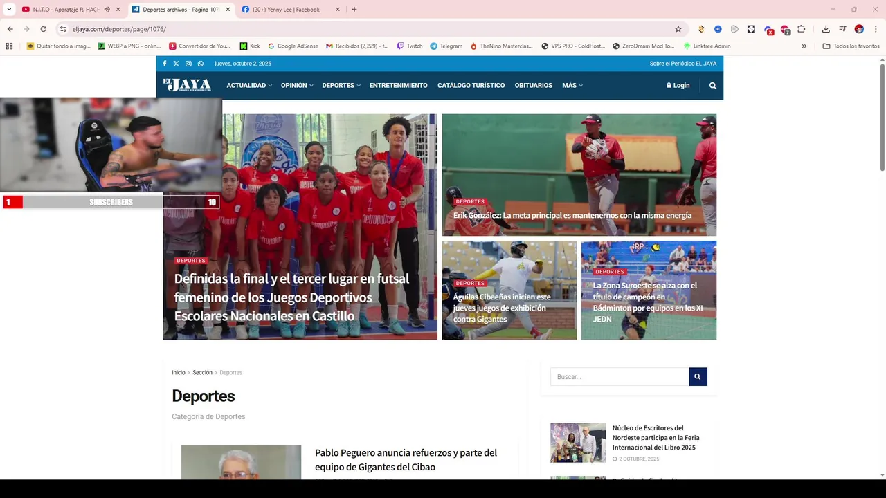Open Núcleo de Escritores del Nordeste article
The height and width of the screenshot is (498, 886).
656,438
